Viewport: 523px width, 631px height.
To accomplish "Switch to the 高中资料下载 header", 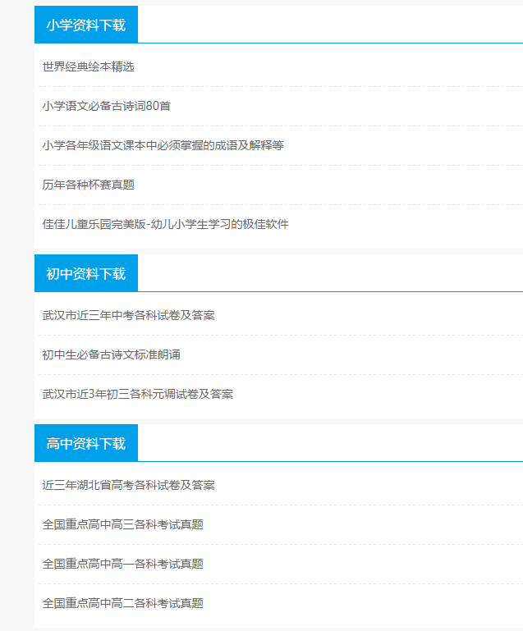I will 86,443.
